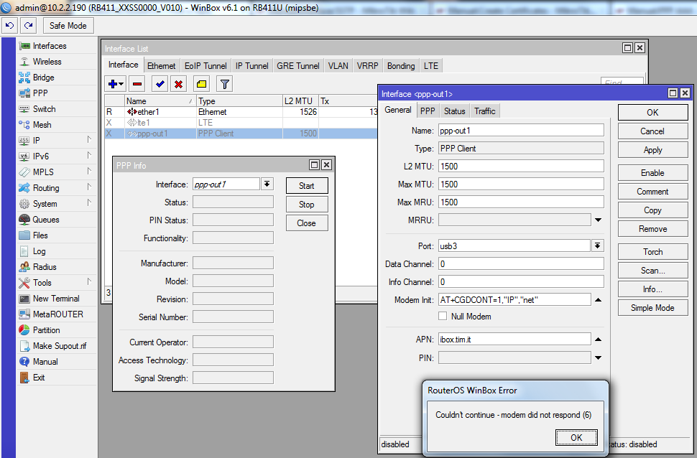The height and width of the screenshot is (458, 697).
Task: Click the red X disable icon
Action: 178,84
